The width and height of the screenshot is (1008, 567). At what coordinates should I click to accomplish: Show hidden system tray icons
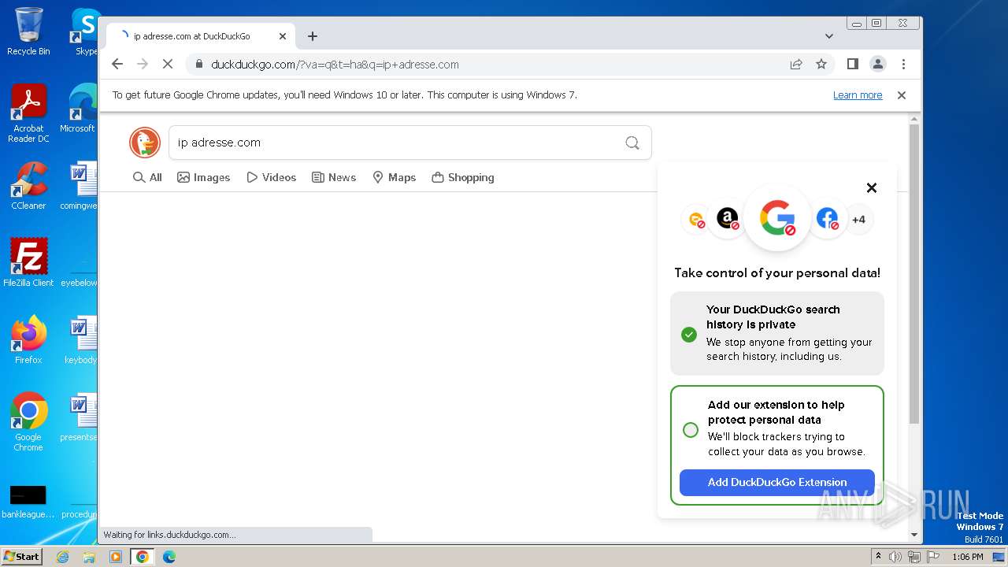(x=878, y=557)
